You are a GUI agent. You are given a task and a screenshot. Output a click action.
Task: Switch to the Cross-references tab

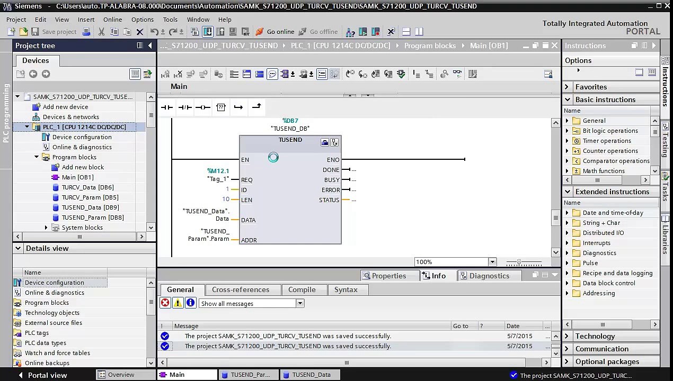point(241,289)
